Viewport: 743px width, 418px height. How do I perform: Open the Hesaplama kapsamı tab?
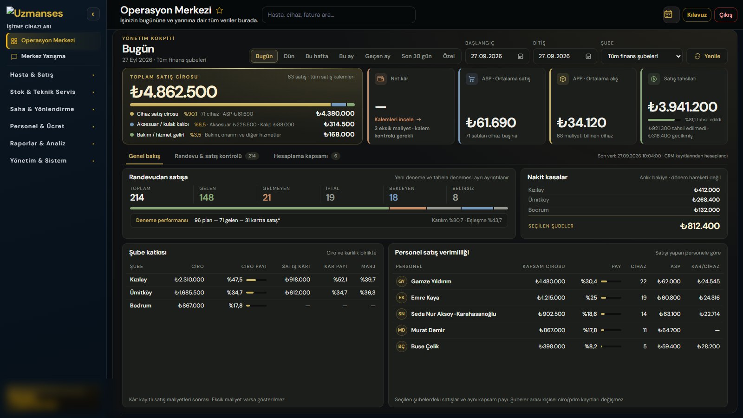click(306, 156)
